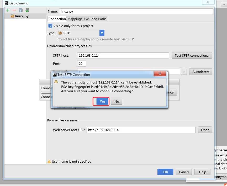Screen dimensions: 227x186
Task: Close the Test SFTP Connection dialog
Action: coord(160,74)
